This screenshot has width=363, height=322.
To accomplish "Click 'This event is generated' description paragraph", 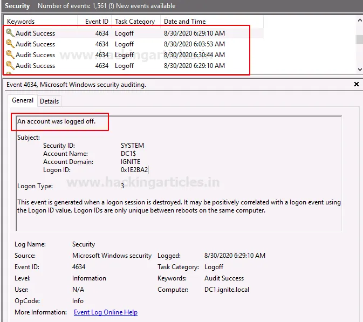I will point(179,206).
